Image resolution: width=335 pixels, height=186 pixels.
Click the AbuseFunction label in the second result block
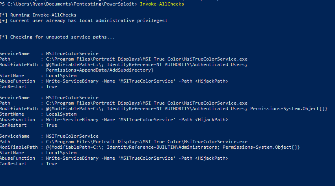click(17, 120)
